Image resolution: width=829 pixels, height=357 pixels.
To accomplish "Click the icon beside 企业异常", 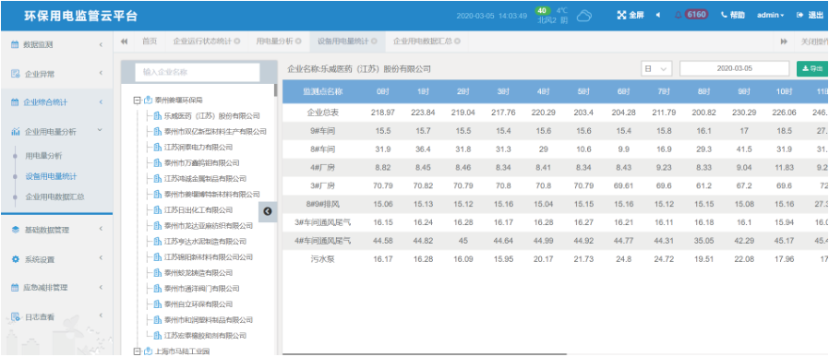I will [15, 74].
